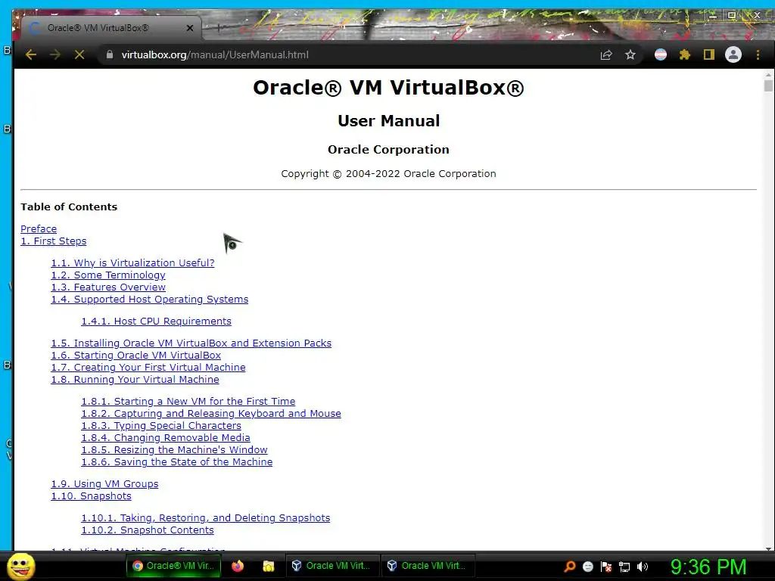
Task: Click the flag notification tray icon
Action: point(606,566)
